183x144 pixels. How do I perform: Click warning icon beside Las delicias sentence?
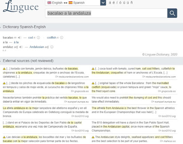[x=4, y=137]
